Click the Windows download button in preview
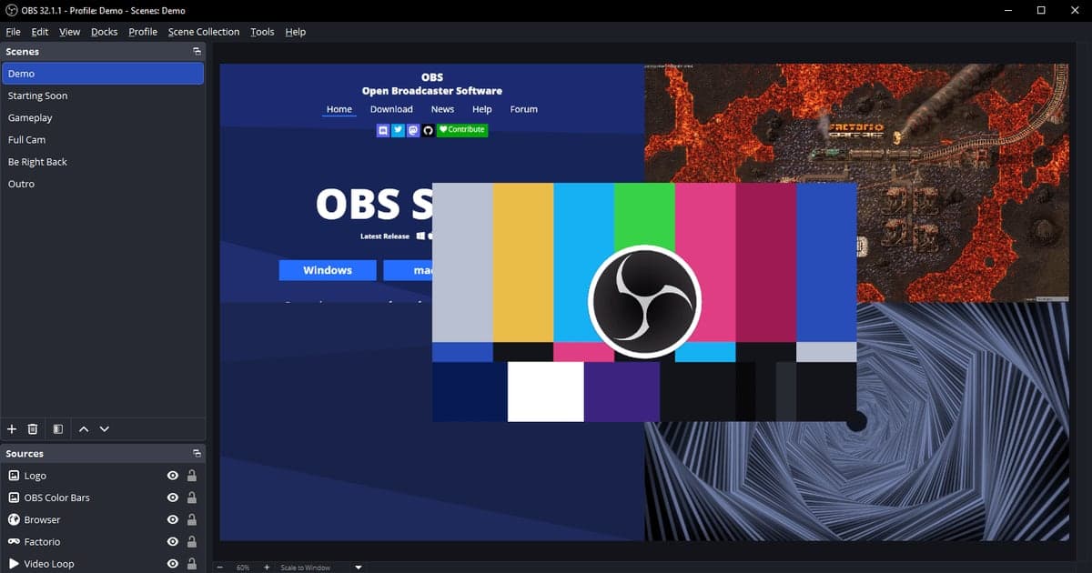1092x573 pixels. tap(328, 270)
